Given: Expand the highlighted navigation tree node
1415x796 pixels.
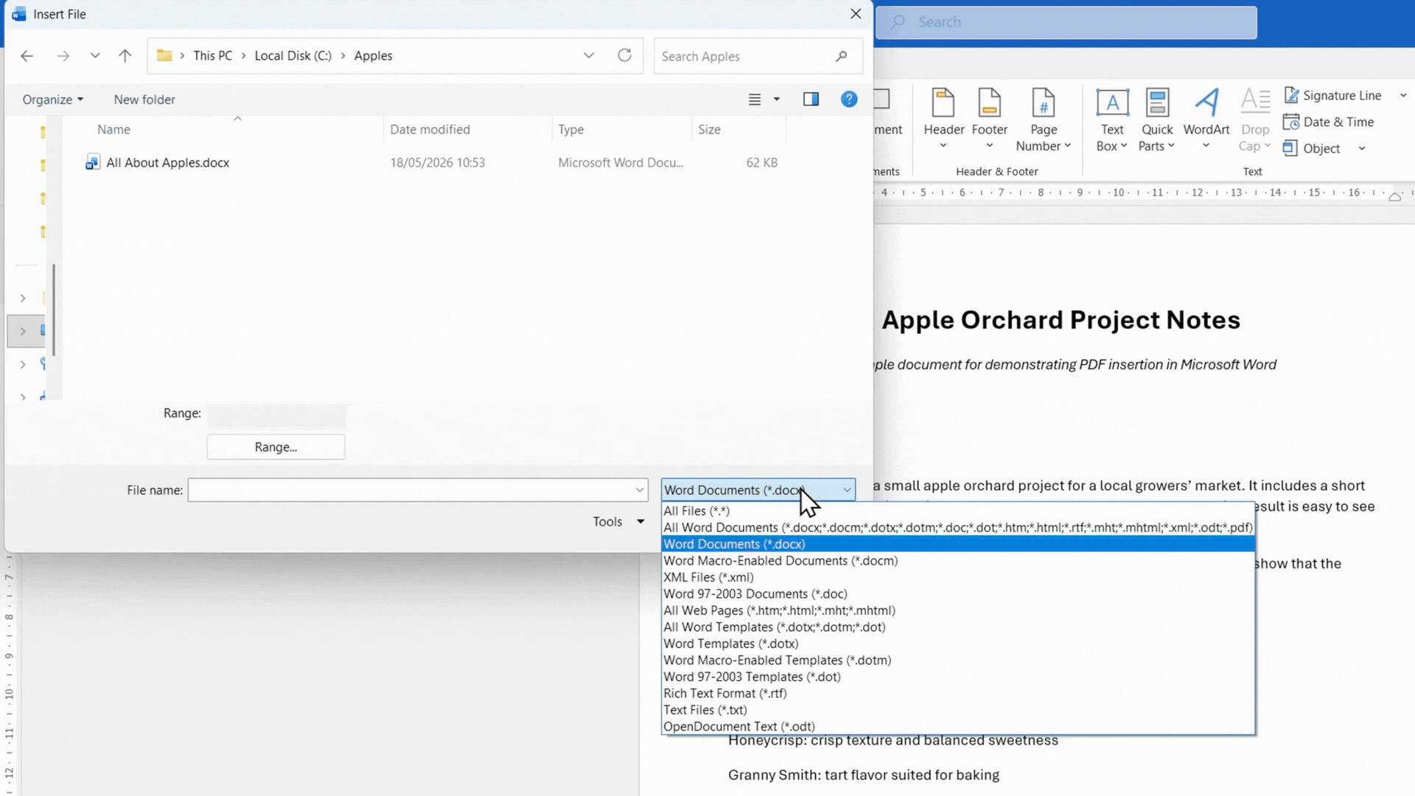Looking at the screenshot, I should click(x=23, y=332).
